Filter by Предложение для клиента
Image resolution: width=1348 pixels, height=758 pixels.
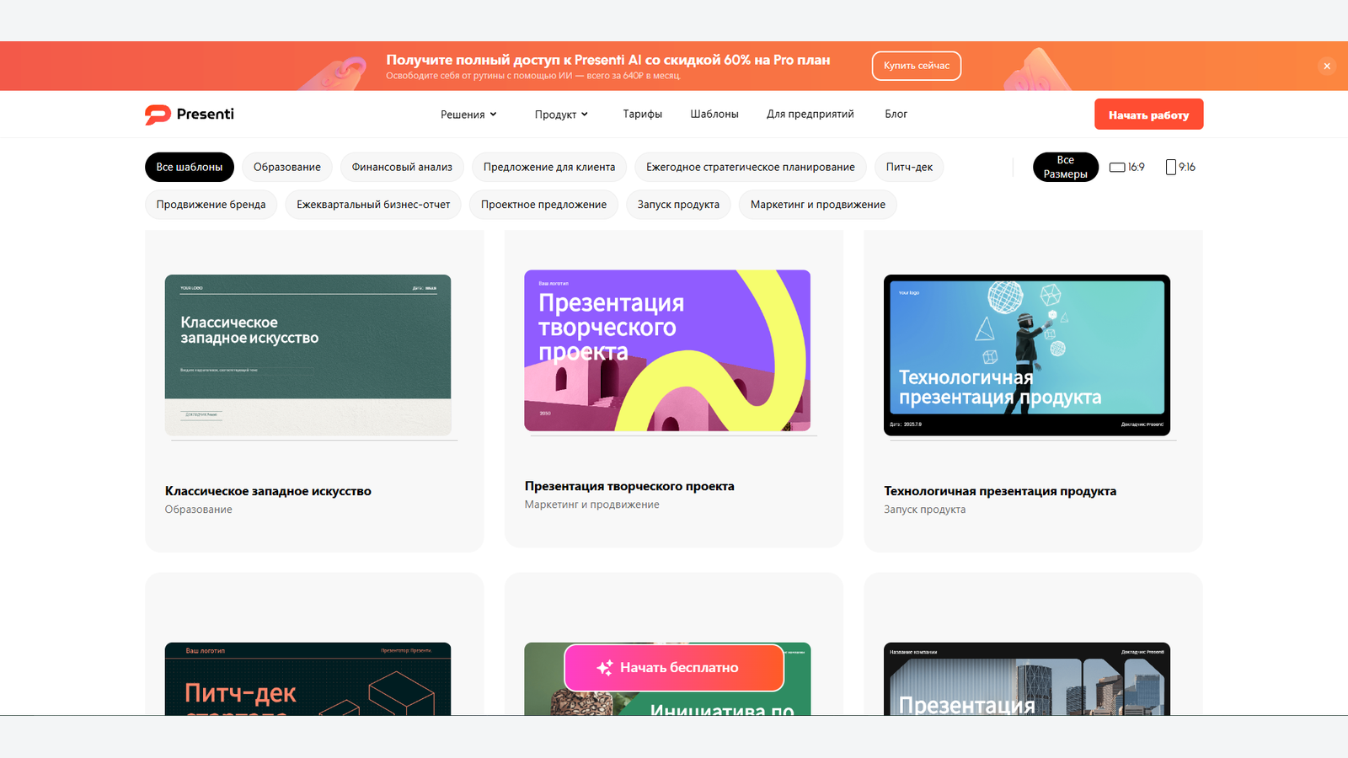(x=549, y=167)
